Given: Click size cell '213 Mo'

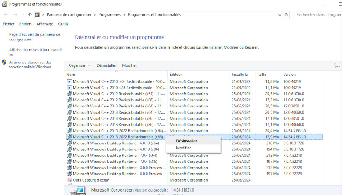Looking at the screenshot, I should click(x=272, y=156).
